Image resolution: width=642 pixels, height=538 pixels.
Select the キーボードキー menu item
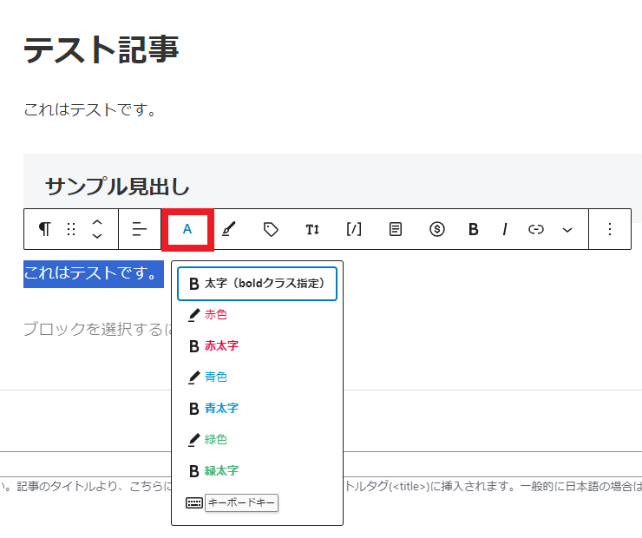tap(240, 502)
